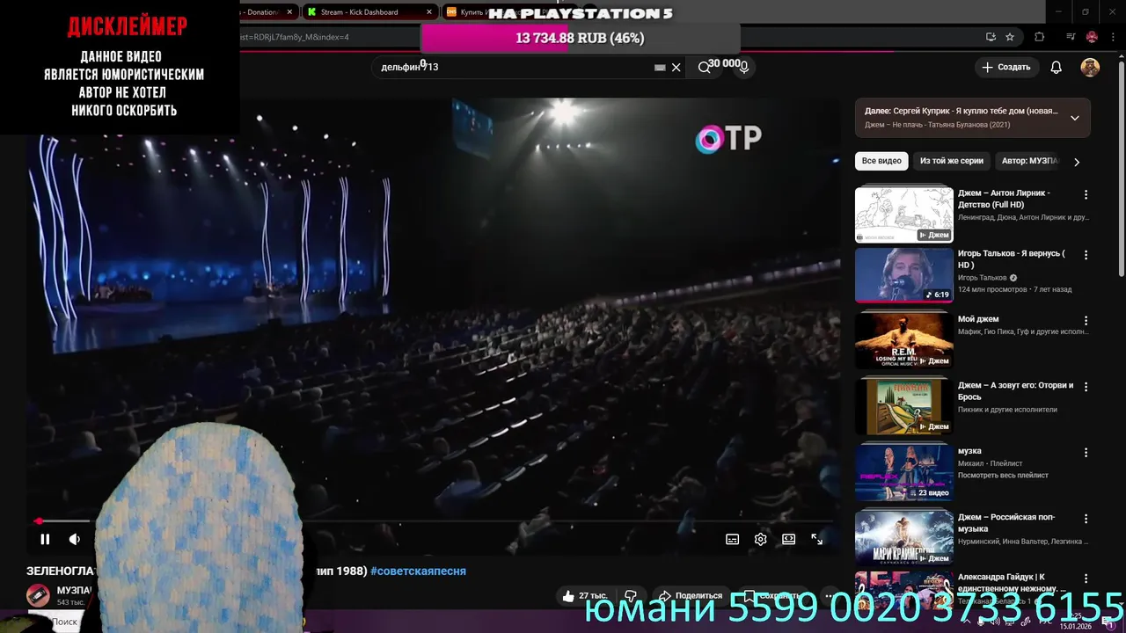Click install/cast icon in address bar
Image resolution: width=1126 pixels, height=633 pixels.
991,37
